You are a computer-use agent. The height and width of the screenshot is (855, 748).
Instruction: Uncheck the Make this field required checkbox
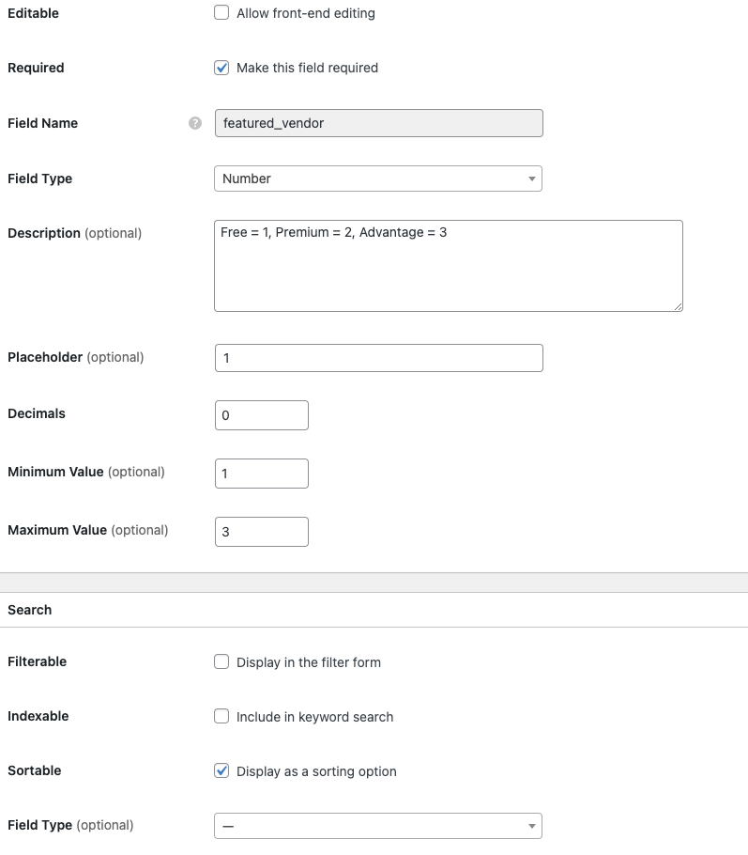[221, 68]
